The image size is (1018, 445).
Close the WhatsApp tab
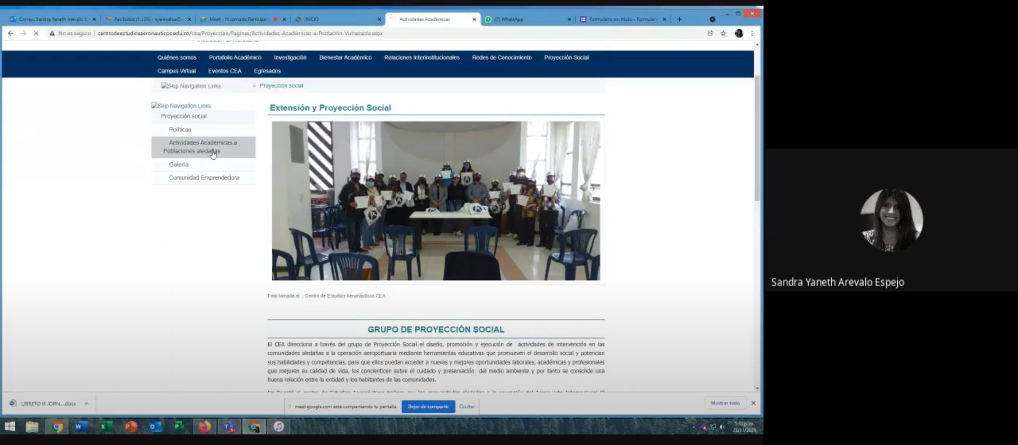point(569,19)
